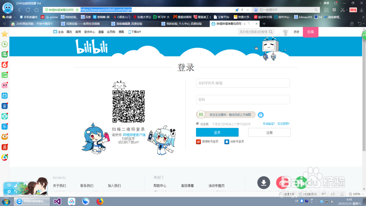Open the extensions grid icon in browser toolbar
Viewport: 366px width, 206px height.
(326, 10)
